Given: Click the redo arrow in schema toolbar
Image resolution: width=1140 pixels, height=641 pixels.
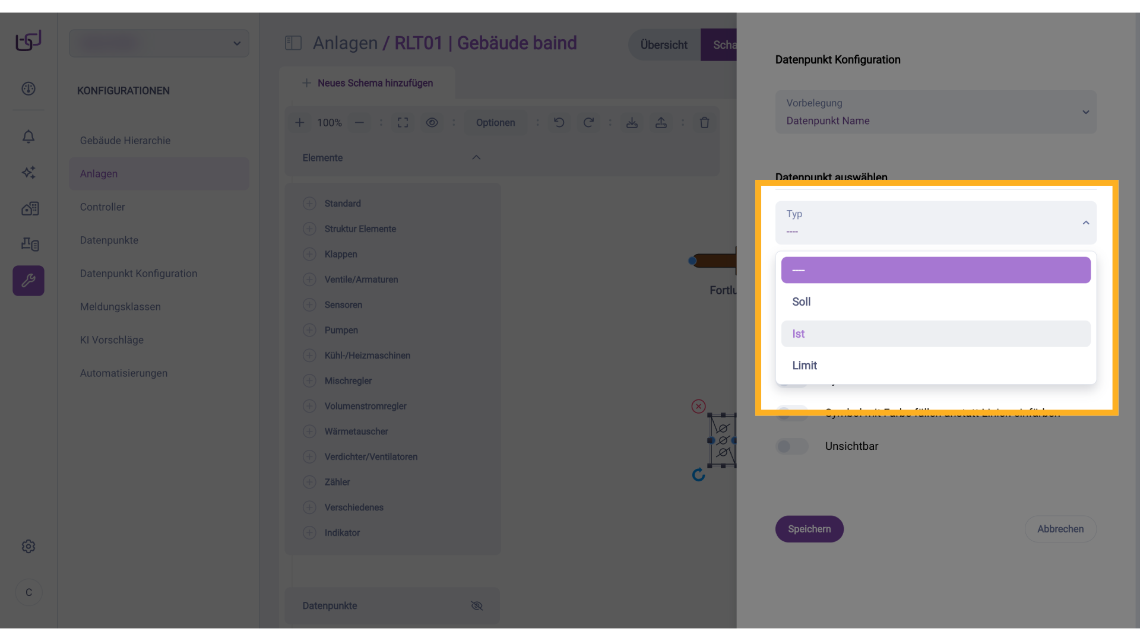Looking at the screenshot, I should (x=588, y=122).
